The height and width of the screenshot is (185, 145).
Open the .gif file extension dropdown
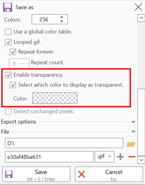pyautogui.click(x=104, y=157)
